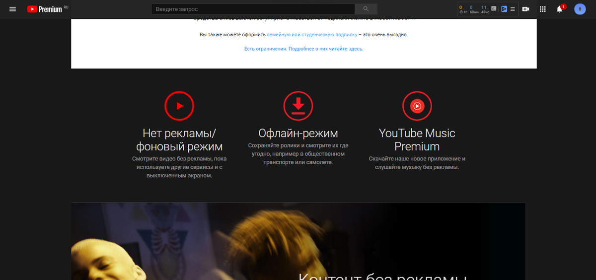Click the 'Скачайте наше новое приложение' text
The width and height of the screenshot is (596, 280).
[x=417, y=163]
